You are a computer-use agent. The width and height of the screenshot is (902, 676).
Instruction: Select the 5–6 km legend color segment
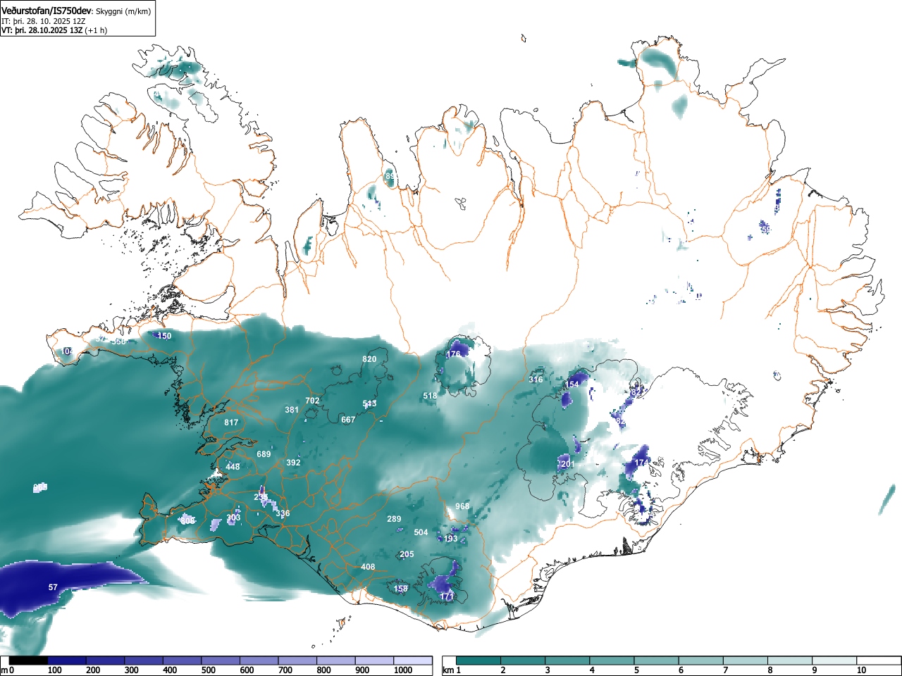point(656,661)
